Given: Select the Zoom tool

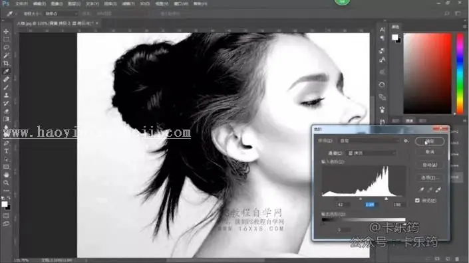Looking at the screenshot, I should (x=6, y=183).
